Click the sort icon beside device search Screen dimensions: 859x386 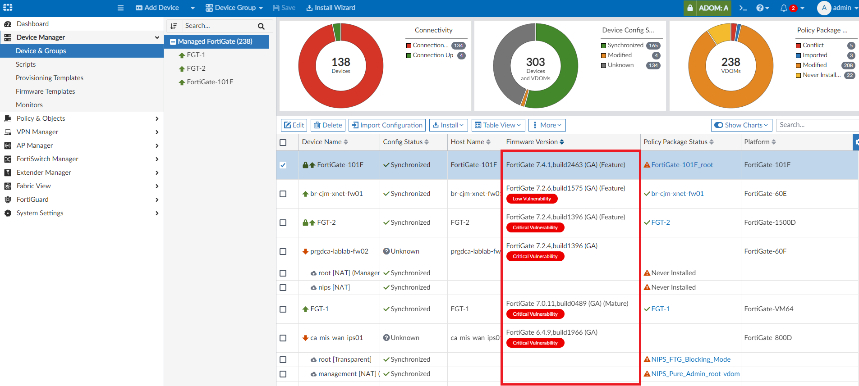[x=174, y=26]
